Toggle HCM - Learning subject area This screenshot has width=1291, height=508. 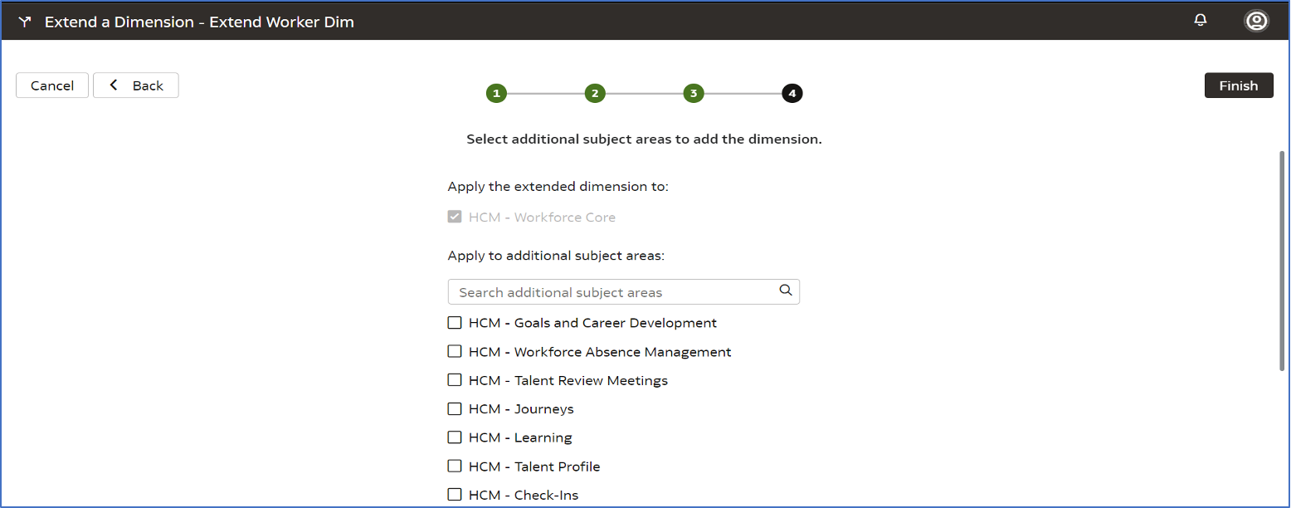tap(455, 437)
